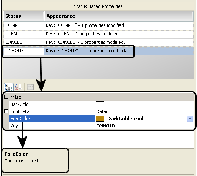Select the OPEN status row

(x=98, y=34)
